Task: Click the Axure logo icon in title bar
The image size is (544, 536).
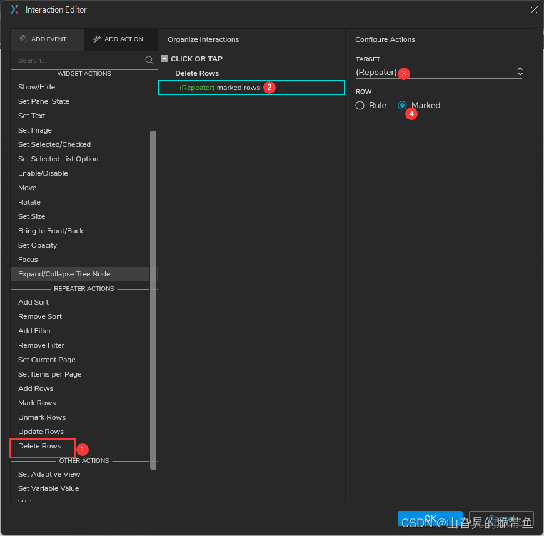Action: point(14,9)
